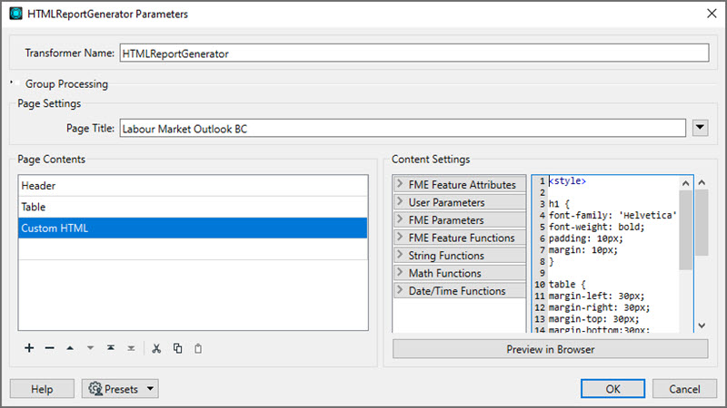Open the Page Title dropdown arrow
This screenshot has height=408, width=727.
[x=700, y=128]
